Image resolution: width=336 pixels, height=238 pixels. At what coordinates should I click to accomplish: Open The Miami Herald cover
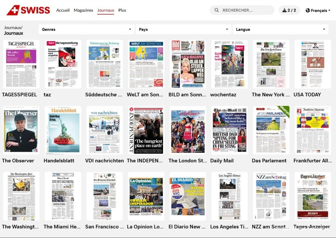(63, 197)
